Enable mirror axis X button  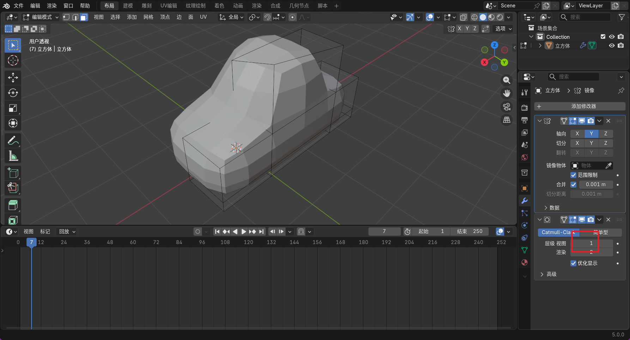(x=577, y=134)
